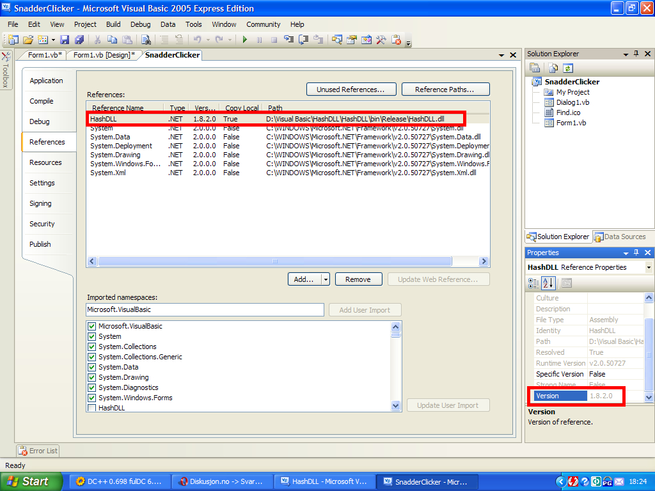
Task: Go to the Resources project settings tab
Action: (x=45, y=162)
